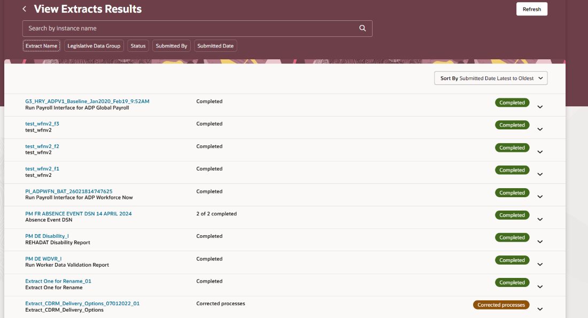The width and height of the screenshot is (588, 318).
Task: Open the Status filter
Action: click(x=137, y=45)
